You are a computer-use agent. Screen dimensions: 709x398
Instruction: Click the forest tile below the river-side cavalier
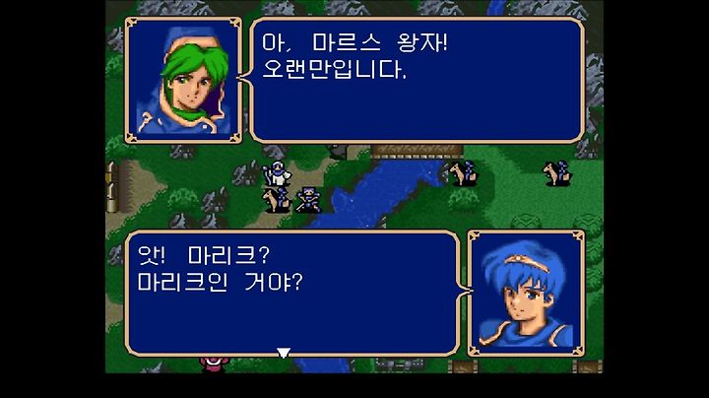pyautogui.click(x=463, y=199)
